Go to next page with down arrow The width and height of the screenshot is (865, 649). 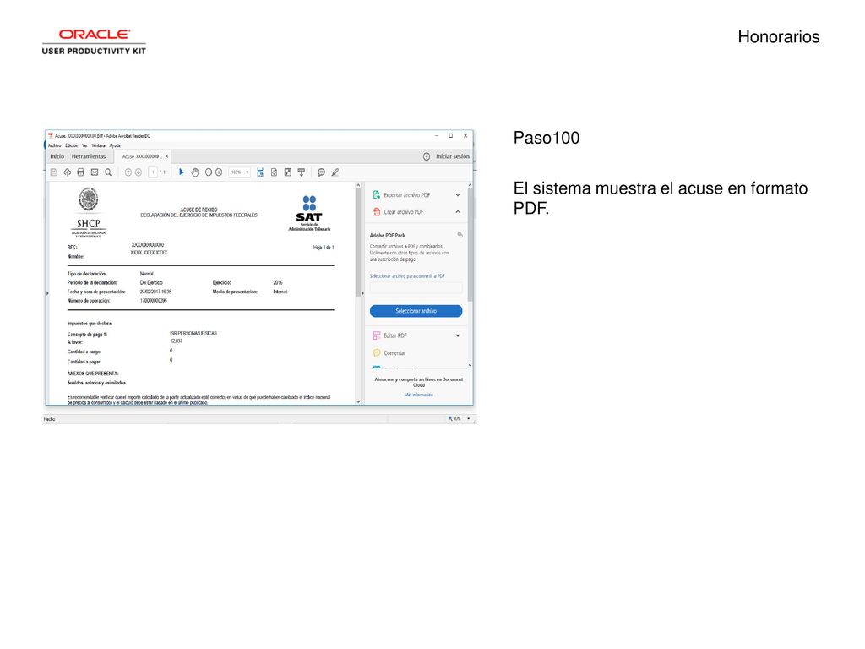[139, 172]
